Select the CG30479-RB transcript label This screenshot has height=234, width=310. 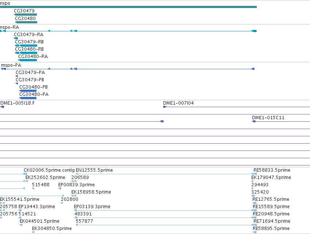[x=29, y=42]
